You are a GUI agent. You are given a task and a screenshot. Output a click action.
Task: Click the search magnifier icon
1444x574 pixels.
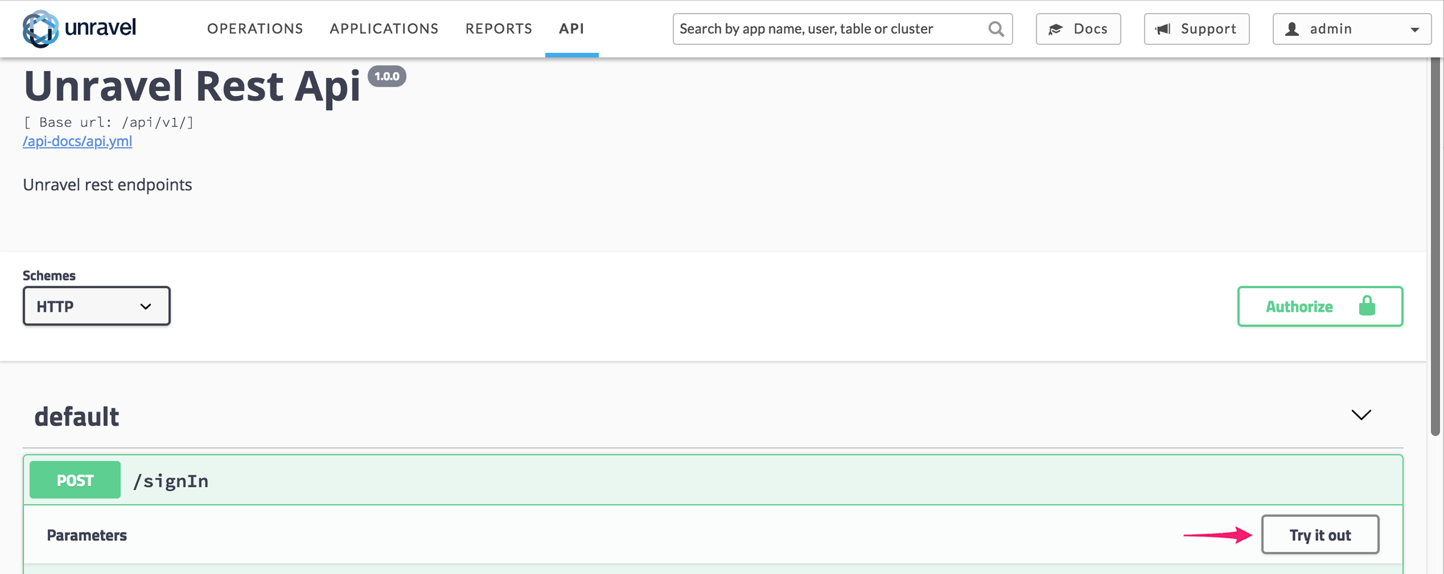coord(996,29)
